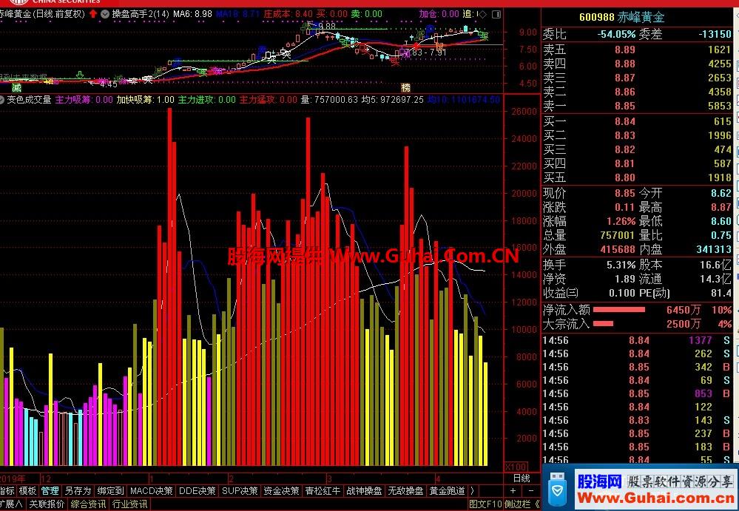739x511 pixels.
Task: Zoom out chart with minus button
Action: (531, 491)
